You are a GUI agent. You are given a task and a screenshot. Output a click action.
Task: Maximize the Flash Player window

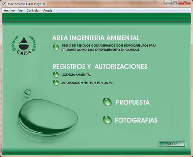pos(175,3)
